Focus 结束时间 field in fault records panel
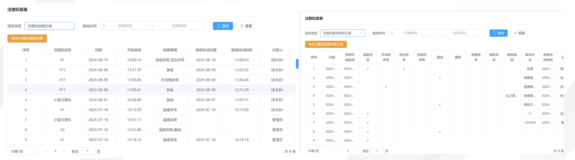This screenshot has height=160, width=575. point(179,26)
